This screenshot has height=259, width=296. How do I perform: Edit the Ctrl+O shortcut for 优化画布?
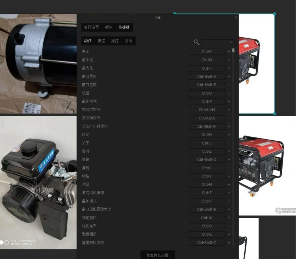click(207, 226)
